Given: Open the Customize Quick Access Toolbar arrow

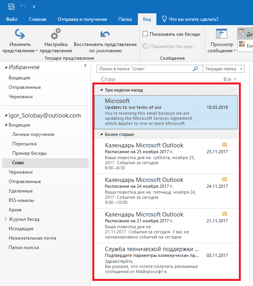Looking at the screenshot, I should 34,7.
